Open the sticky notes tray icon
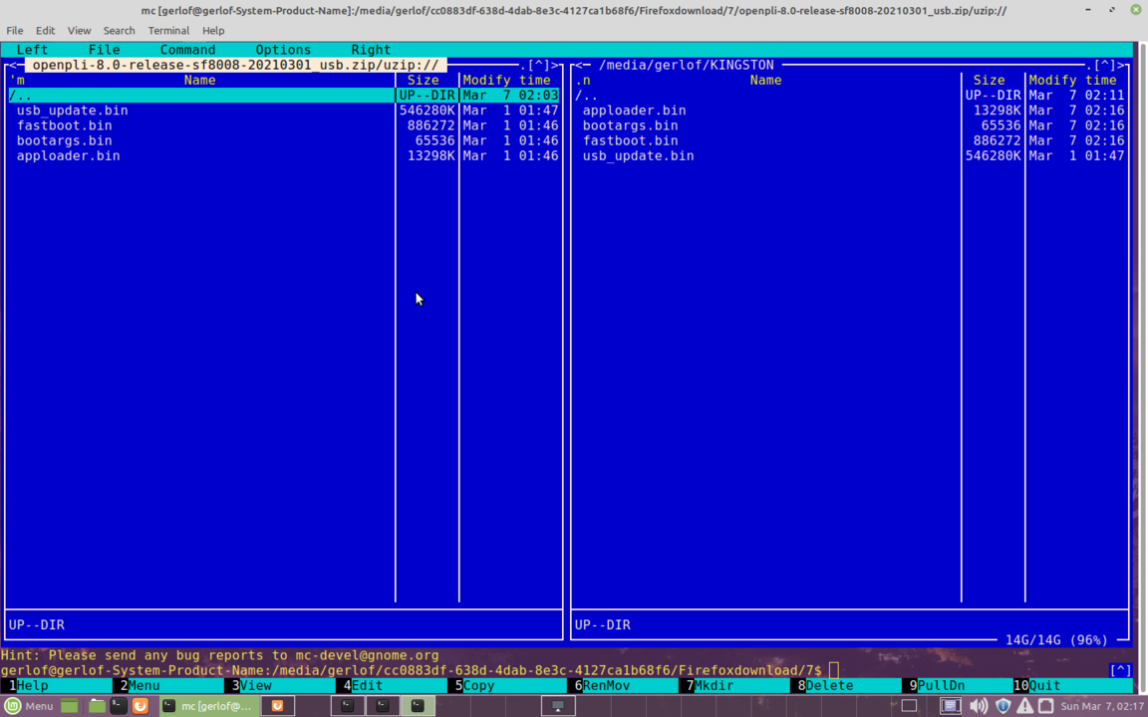 point(950,706)
